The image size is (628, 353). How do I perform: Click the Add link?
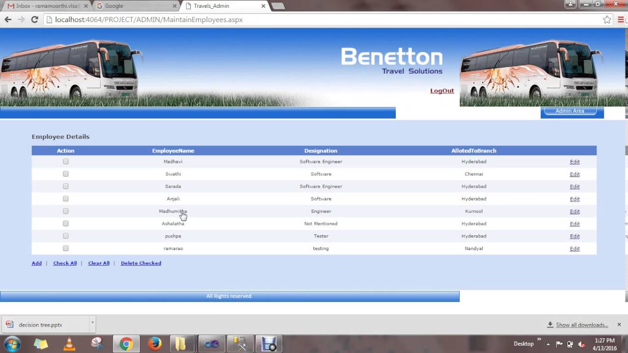point(36,263)
